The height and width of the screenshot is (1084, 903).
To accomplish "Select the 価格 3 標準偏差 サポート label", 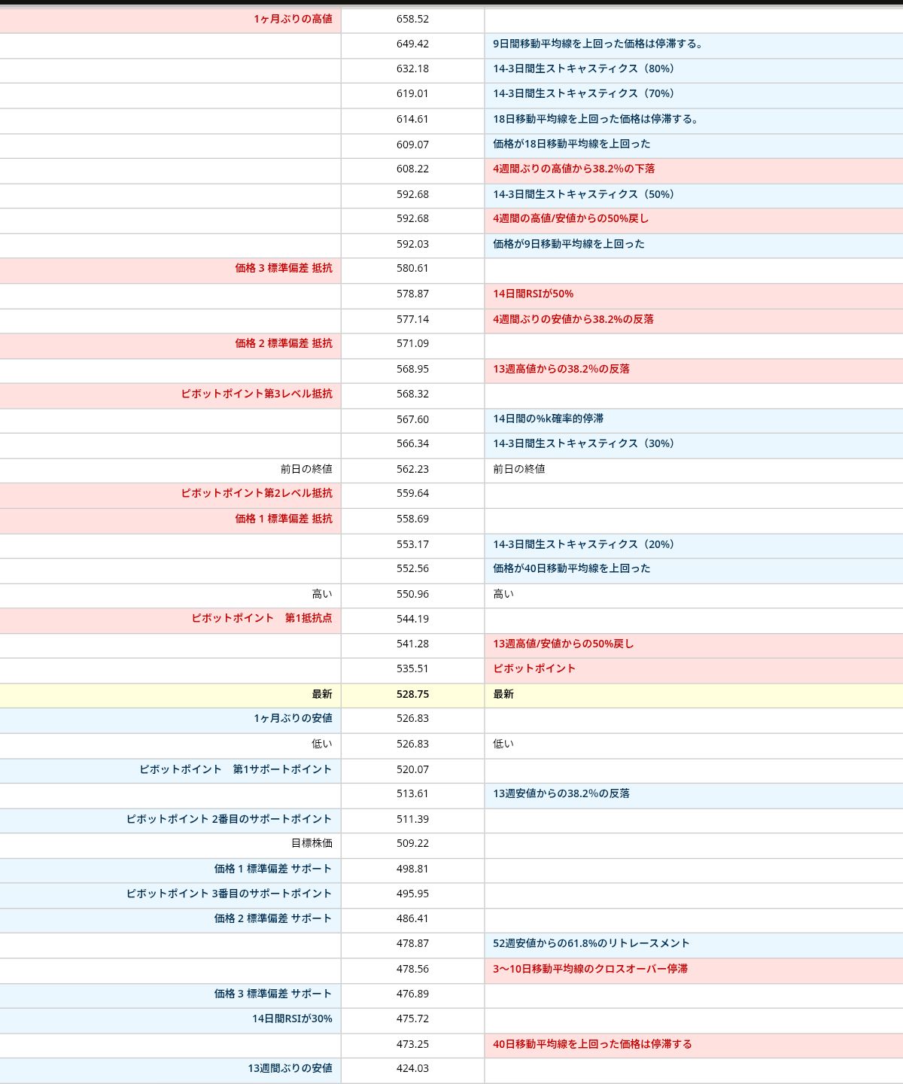I will [x=273, y=994].
